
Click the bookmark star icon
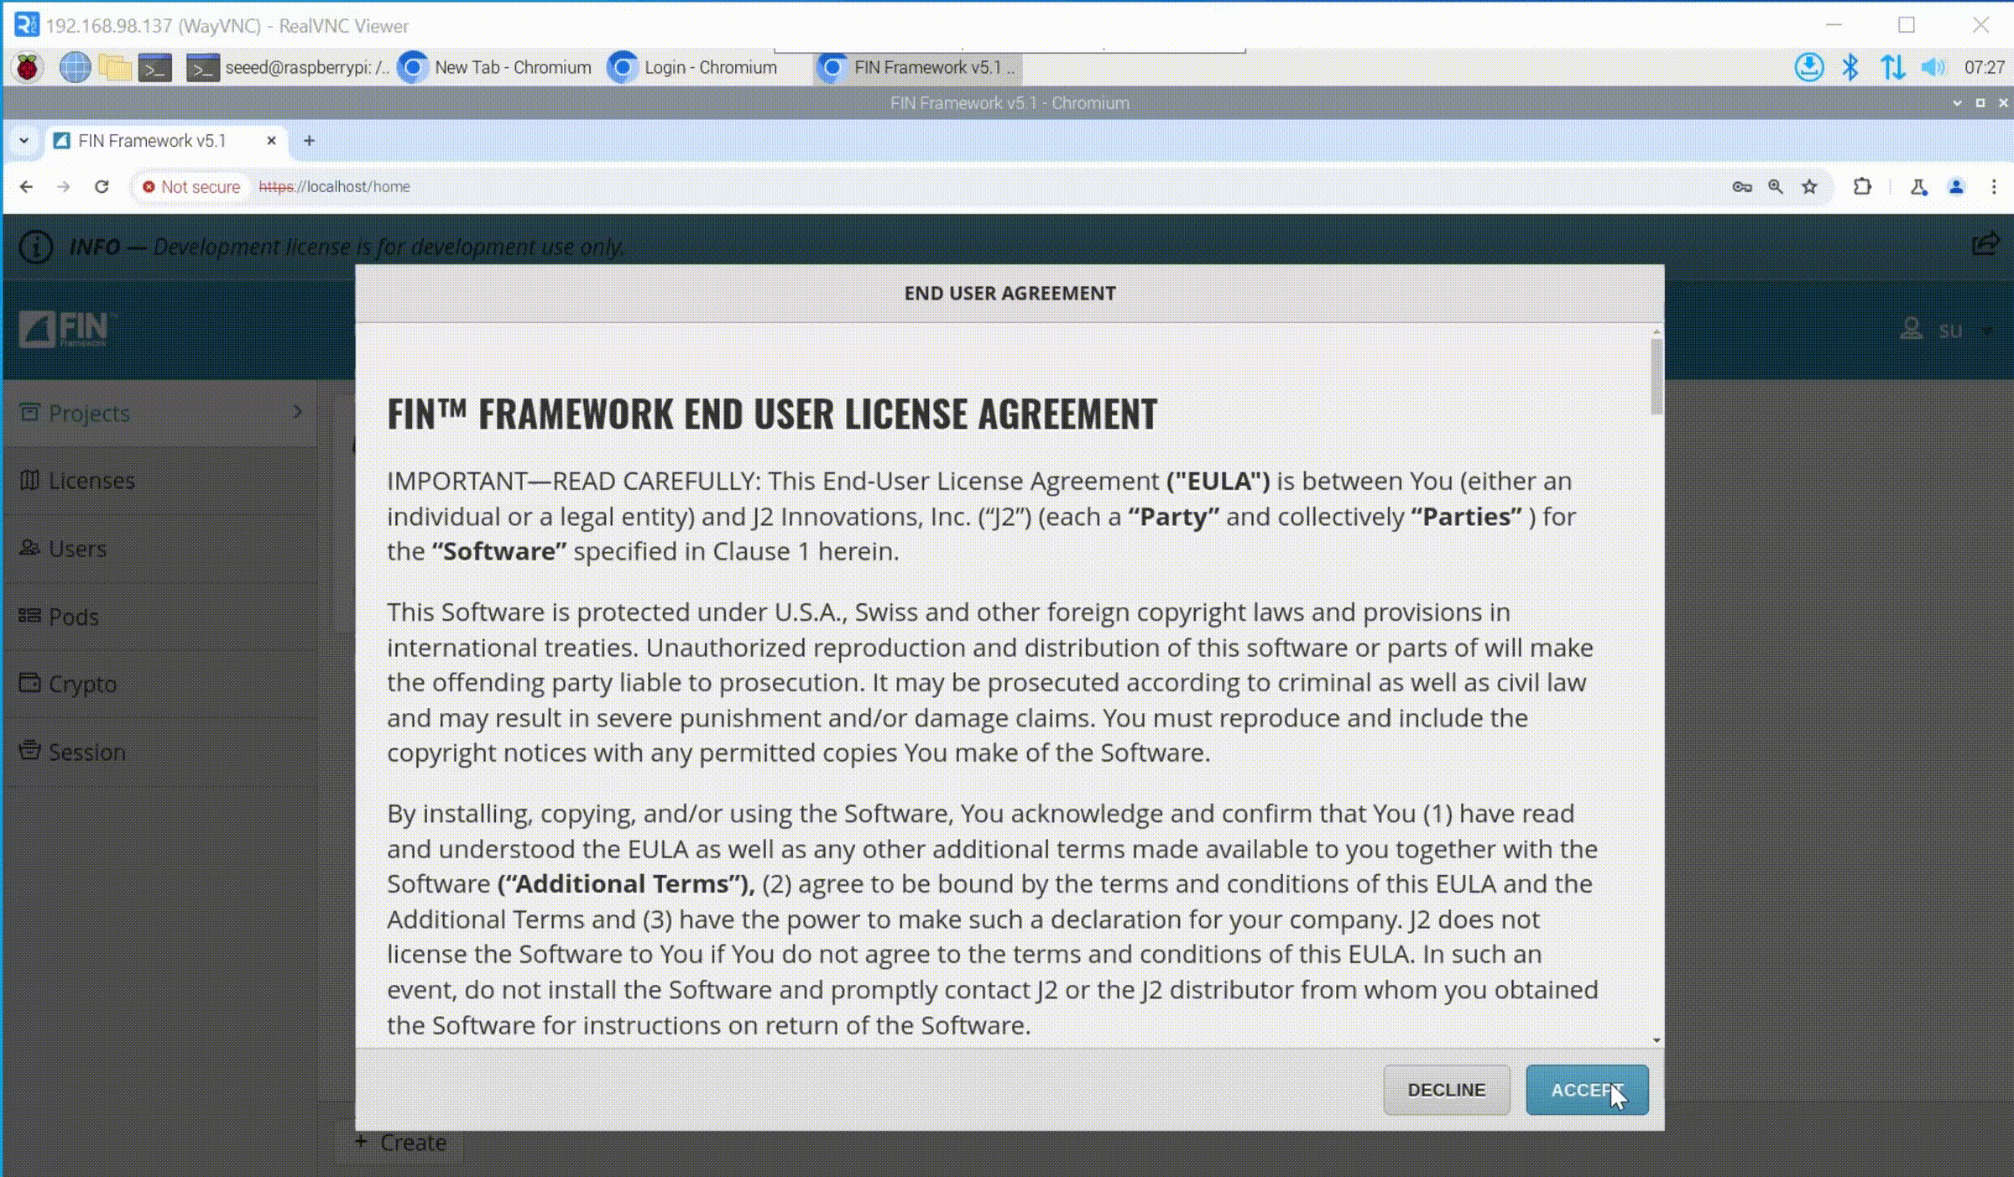point(1810,186)
